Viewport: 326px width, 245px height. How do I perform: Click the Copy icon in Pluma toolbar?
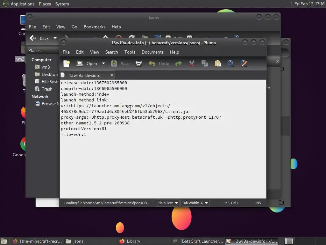[205, 63]
